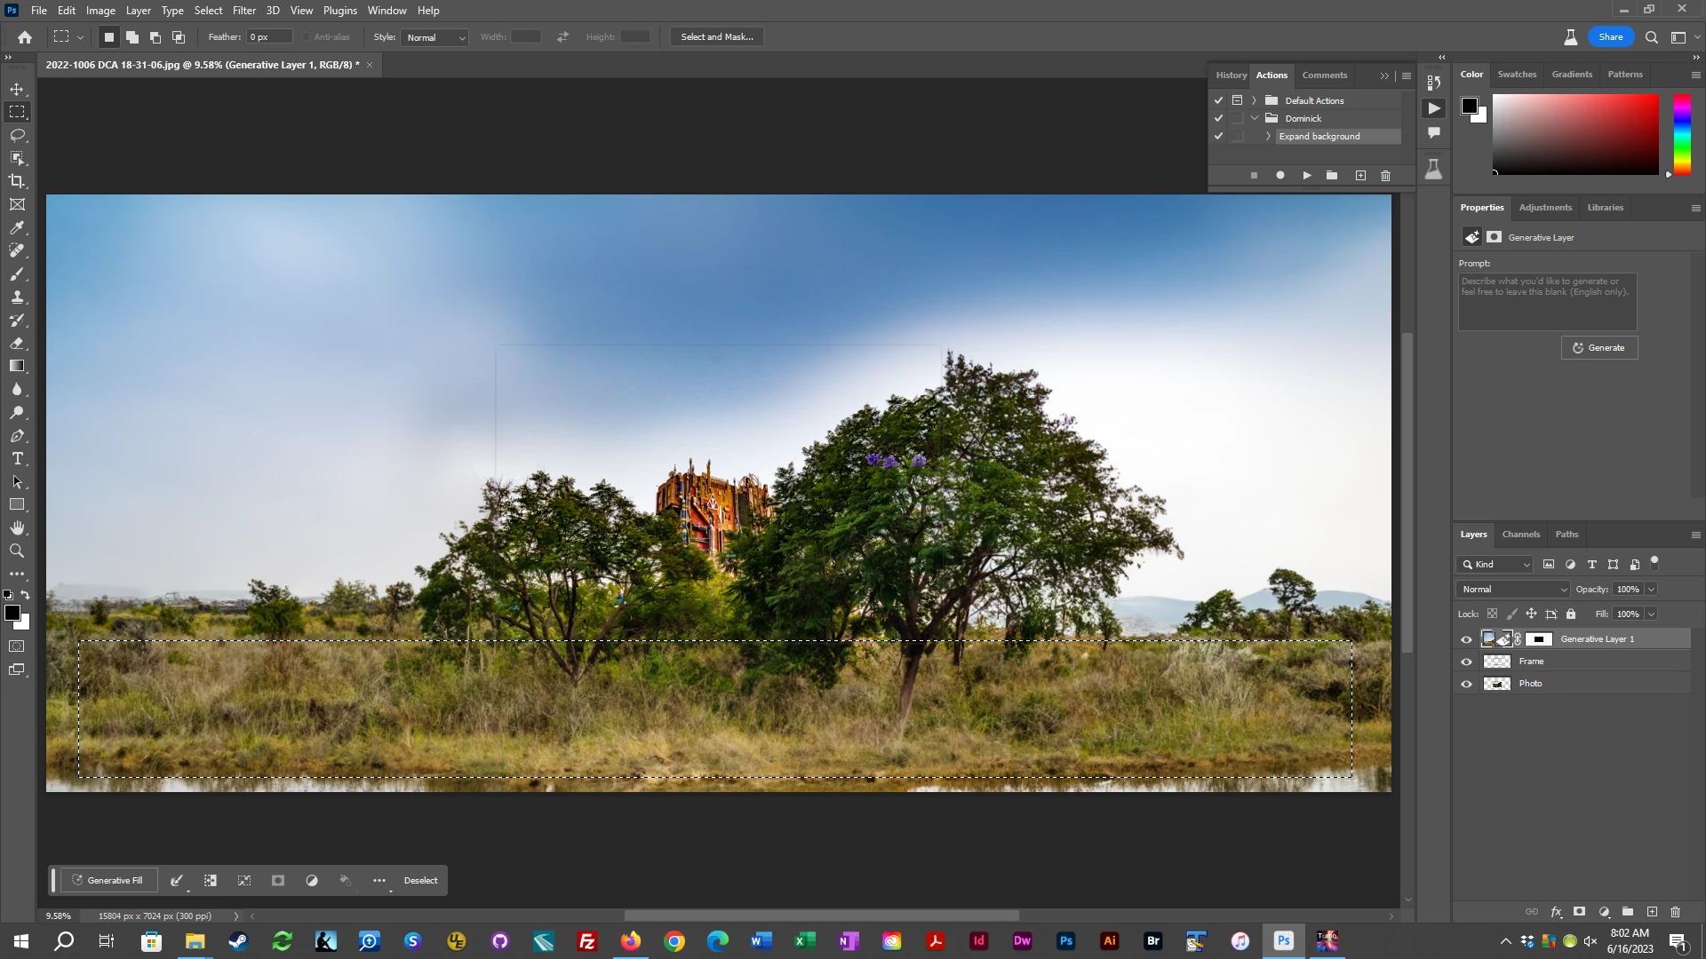Hide the Frame layer

click(1466, 662)
